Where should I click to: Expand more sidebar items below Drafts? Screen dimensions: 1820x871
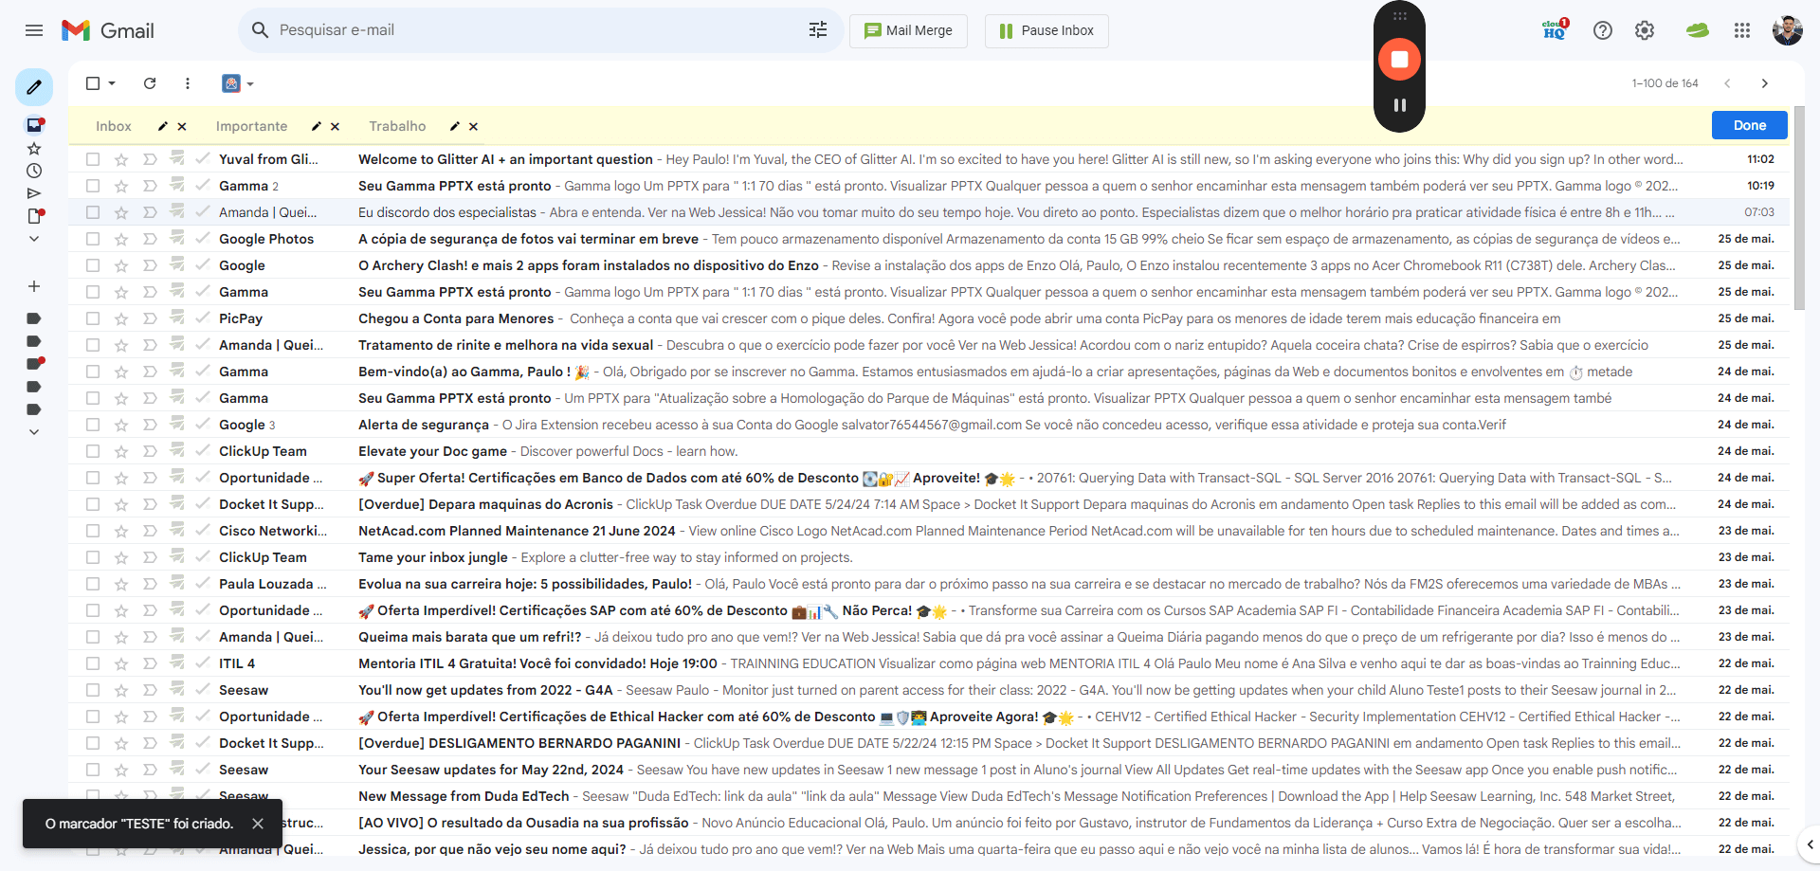pos(34,239)
